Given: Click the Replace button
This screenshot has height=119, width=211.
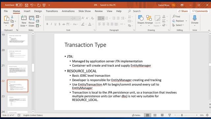Looking at the screenshot, I should click(178, 21).
